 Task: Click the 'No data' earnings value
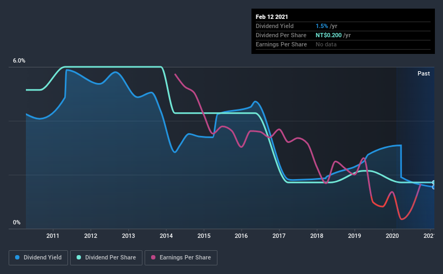tap(326, 44)
